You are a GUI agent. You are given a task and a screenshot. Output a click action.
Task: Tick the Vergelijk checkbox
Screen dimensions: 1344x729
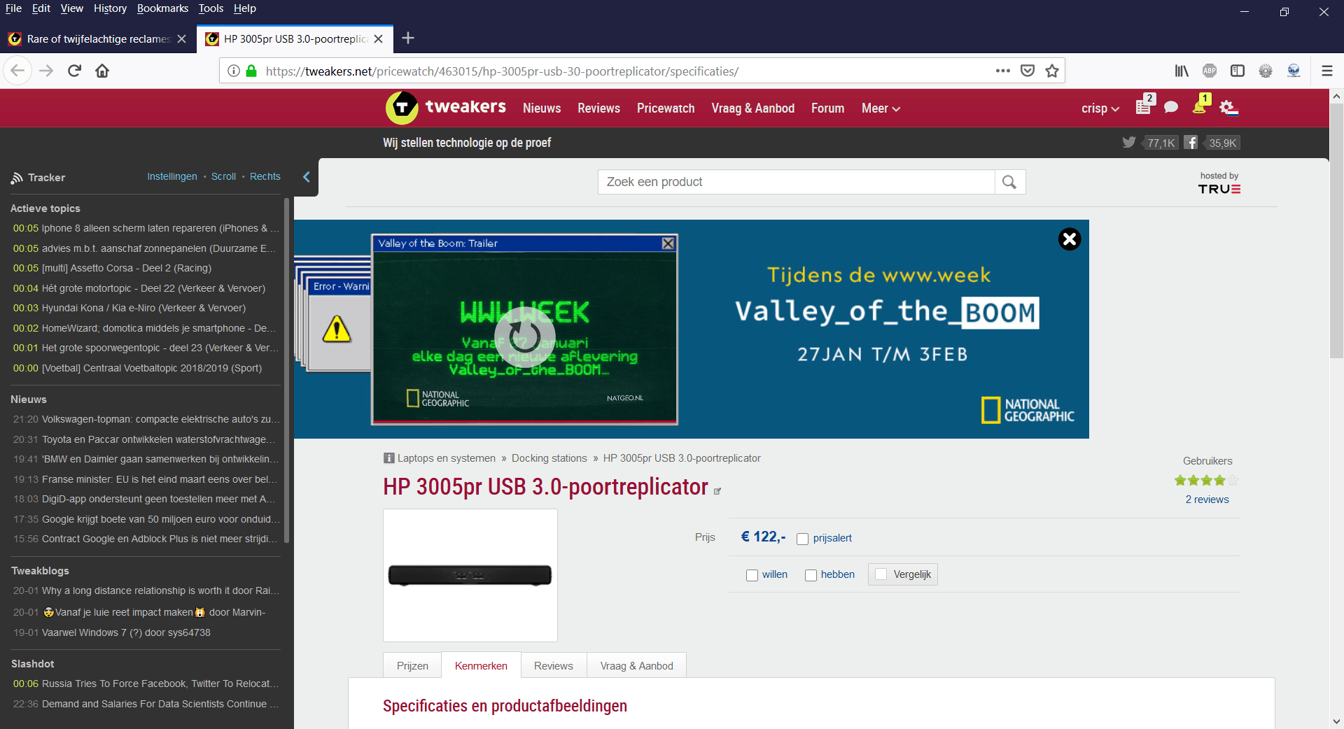(x=881, y=574)
